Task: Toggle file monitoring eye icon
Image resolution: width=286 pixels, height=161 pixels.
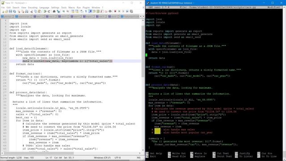Action: click(x=110, y=11)
